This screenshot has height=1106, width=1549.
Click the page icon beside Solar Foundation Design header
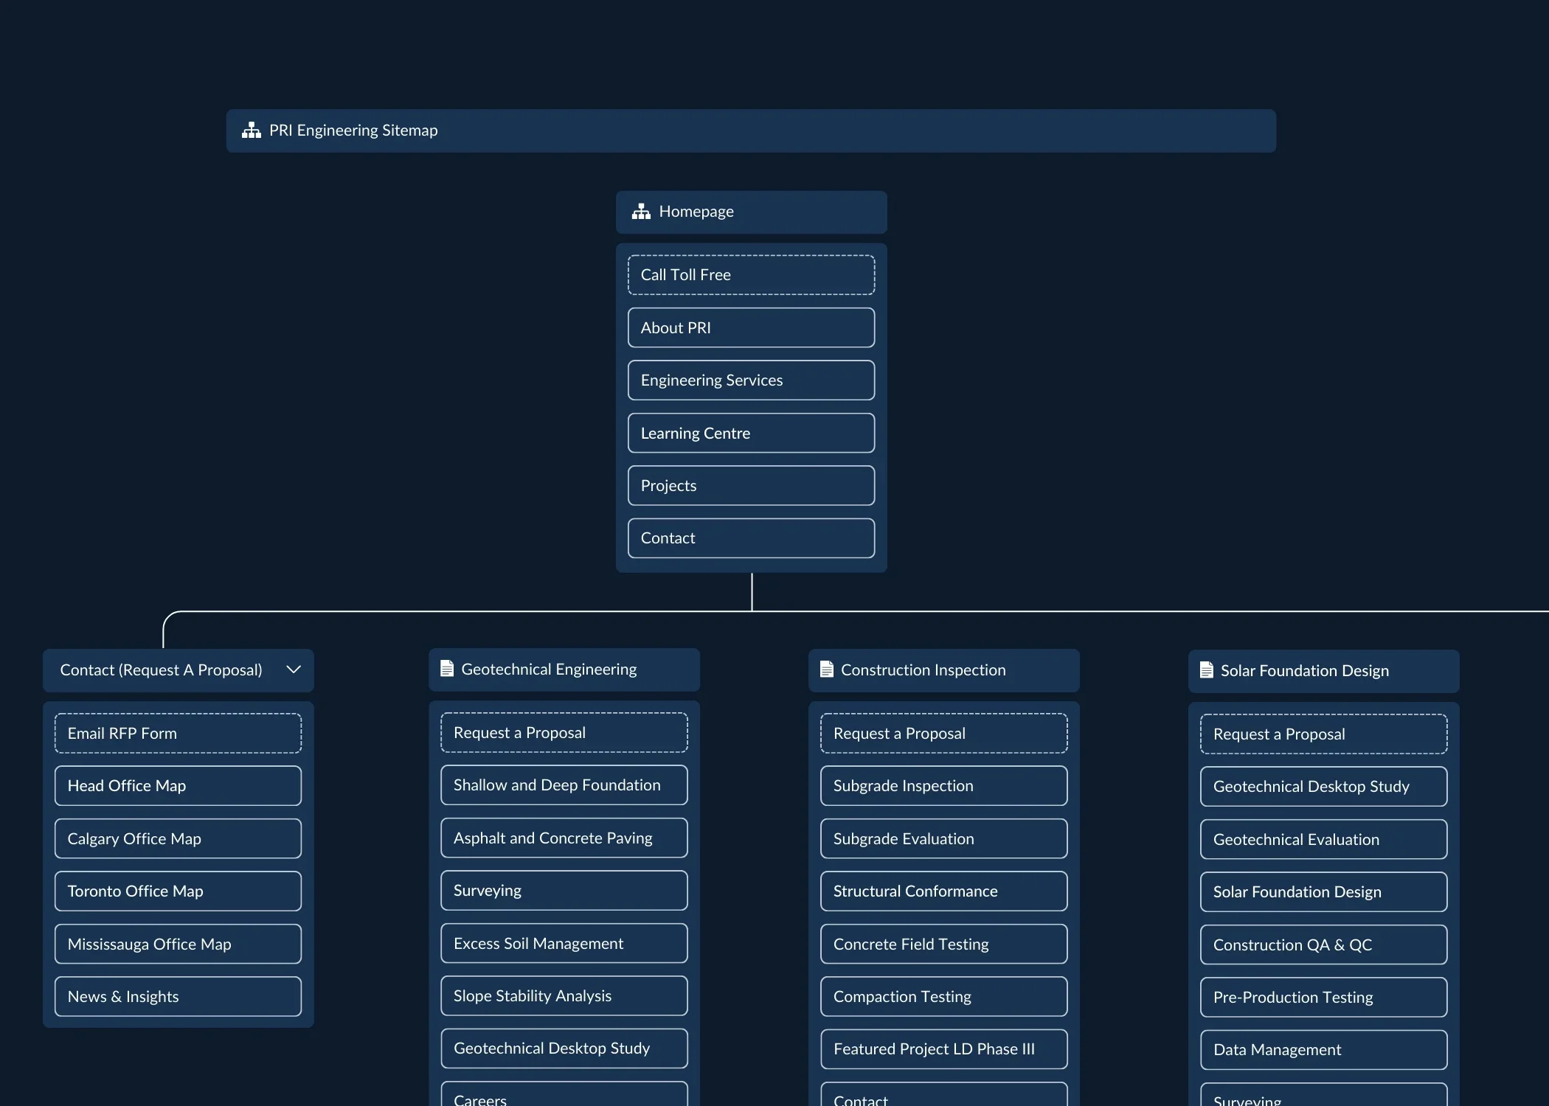(1207, 670)
